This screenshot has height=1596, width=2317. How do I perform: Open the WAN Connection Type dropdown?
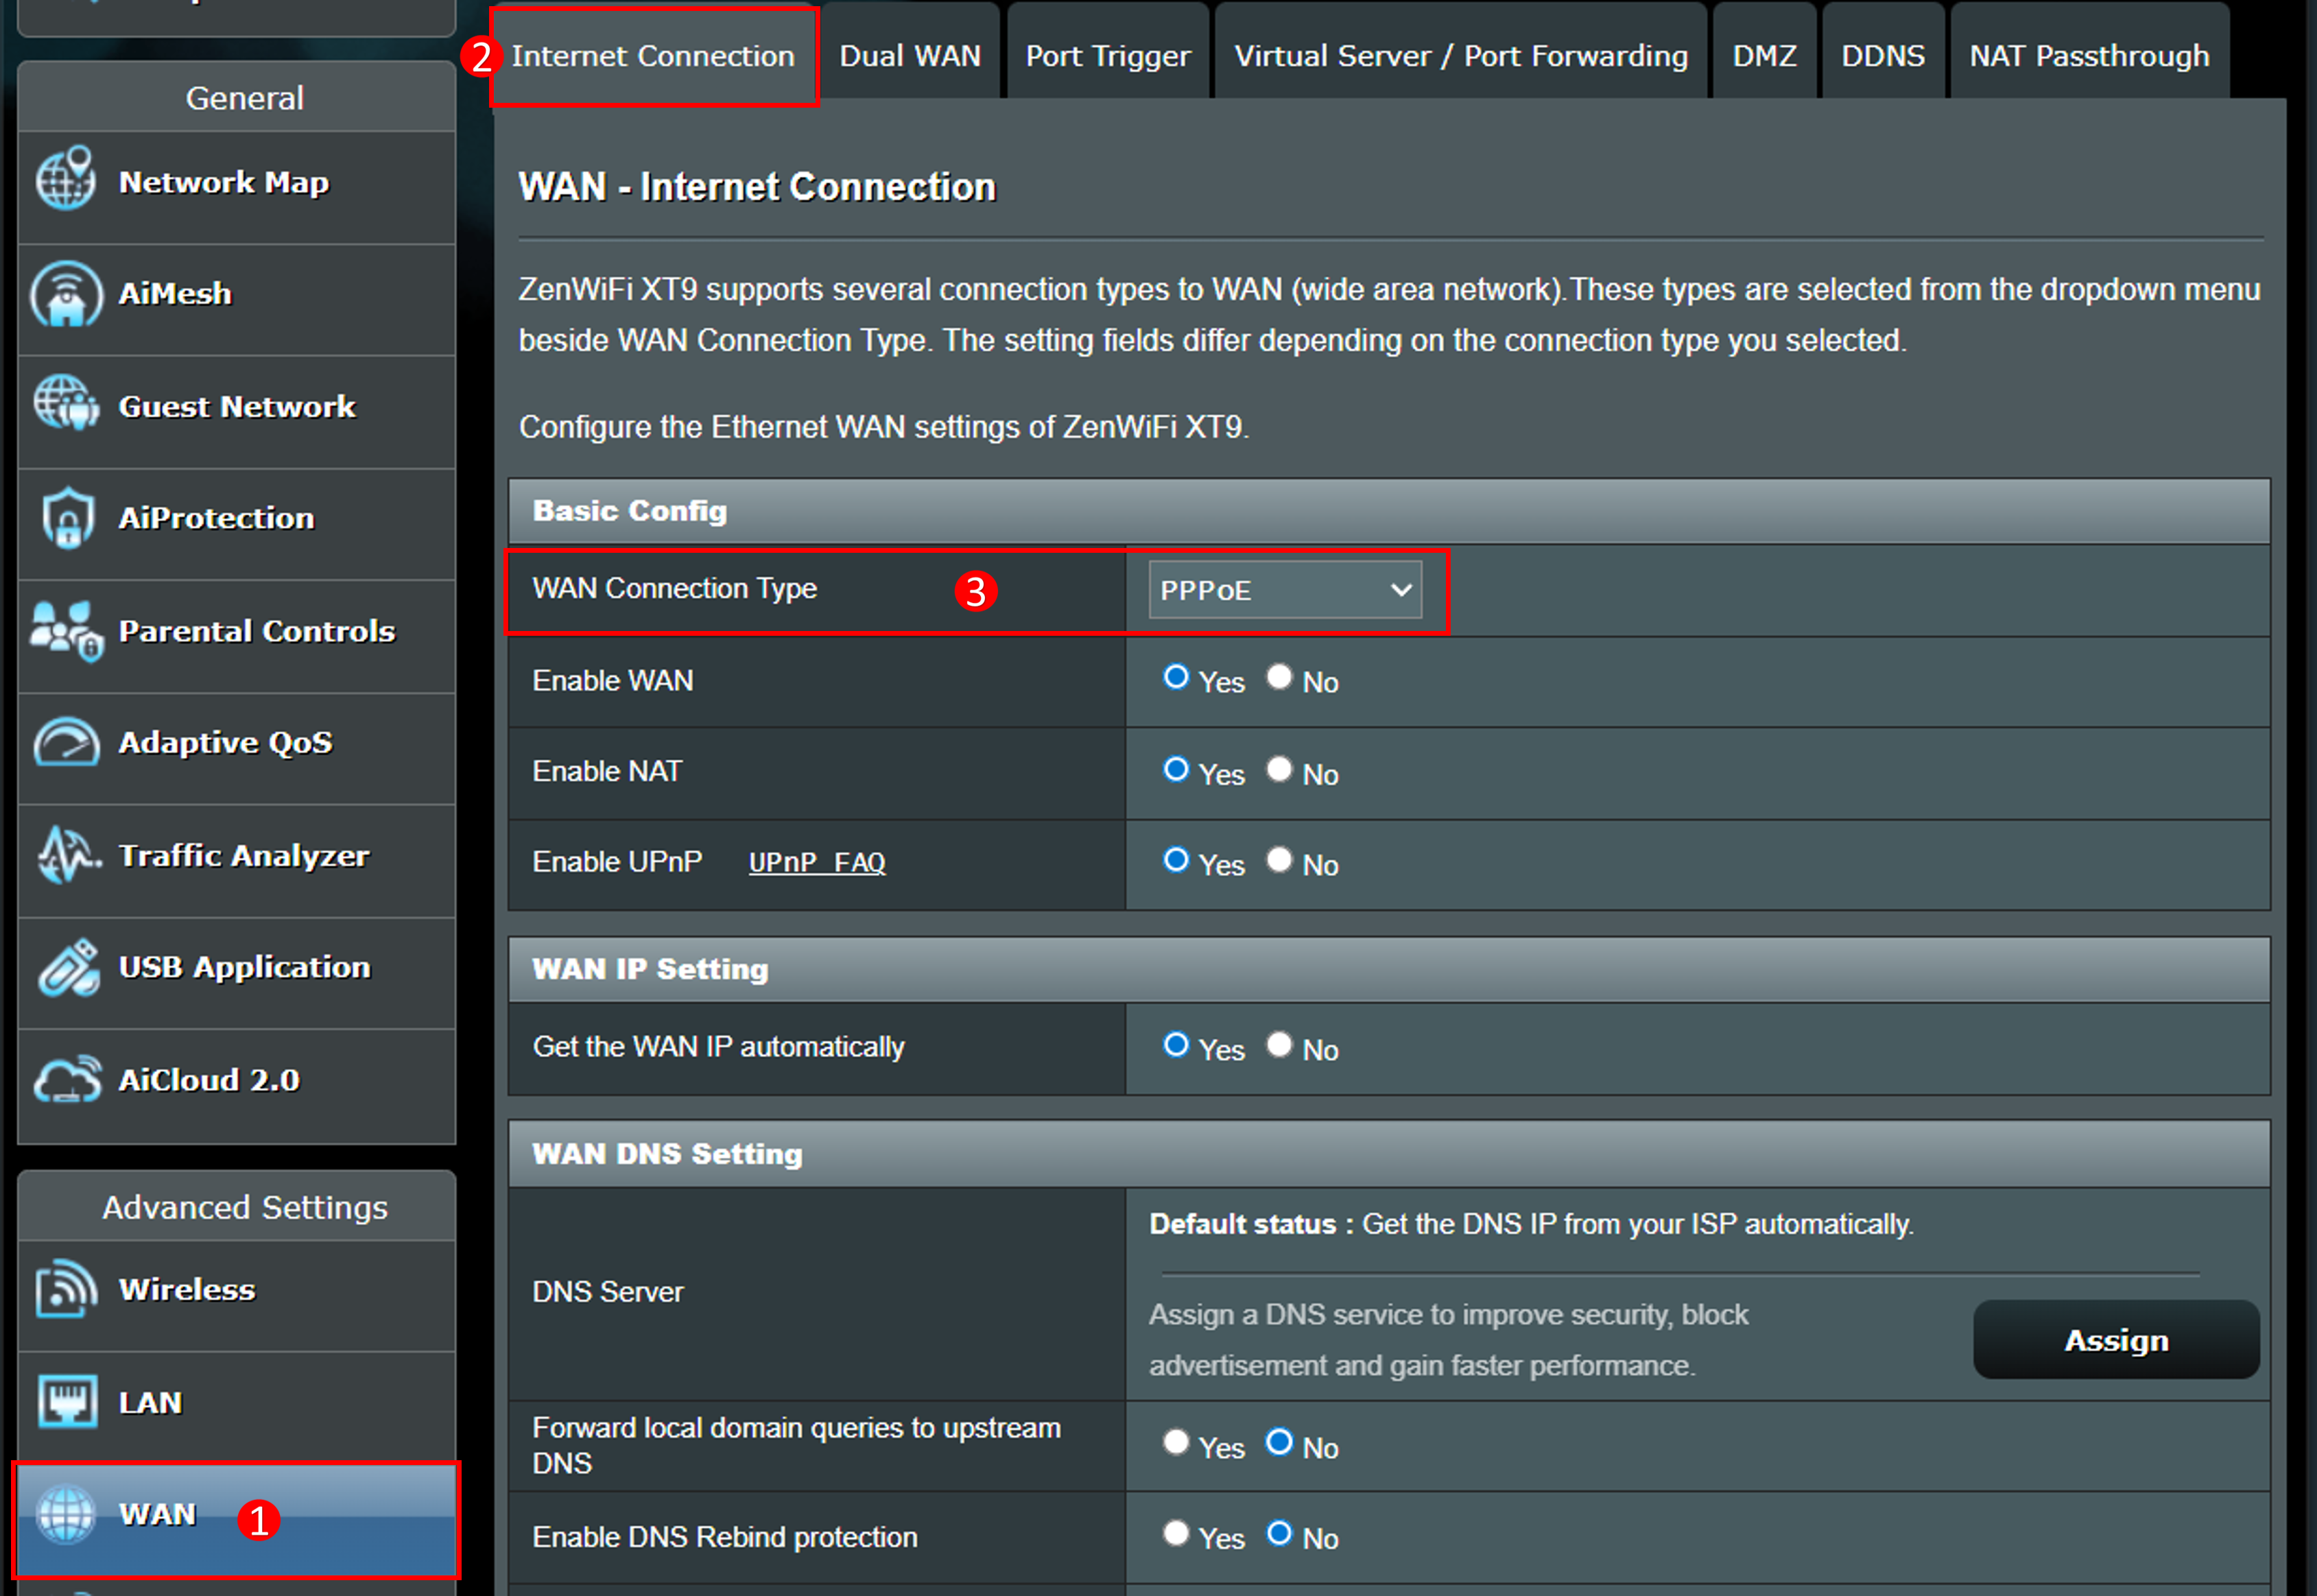(x=1285, y=590)
